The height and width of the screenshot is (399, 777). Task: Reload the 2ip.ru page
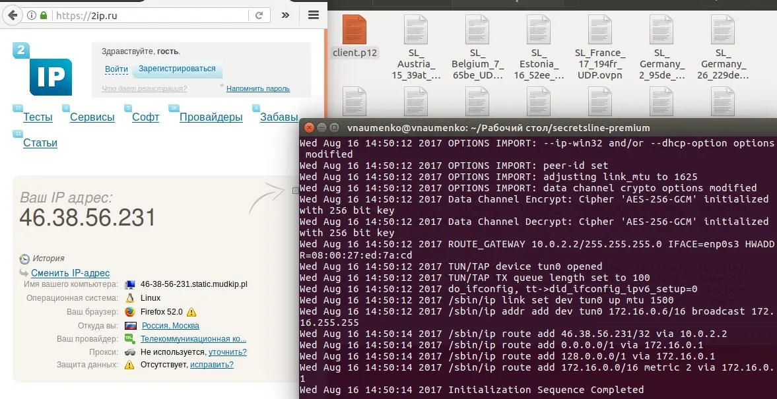coord(259,15)
